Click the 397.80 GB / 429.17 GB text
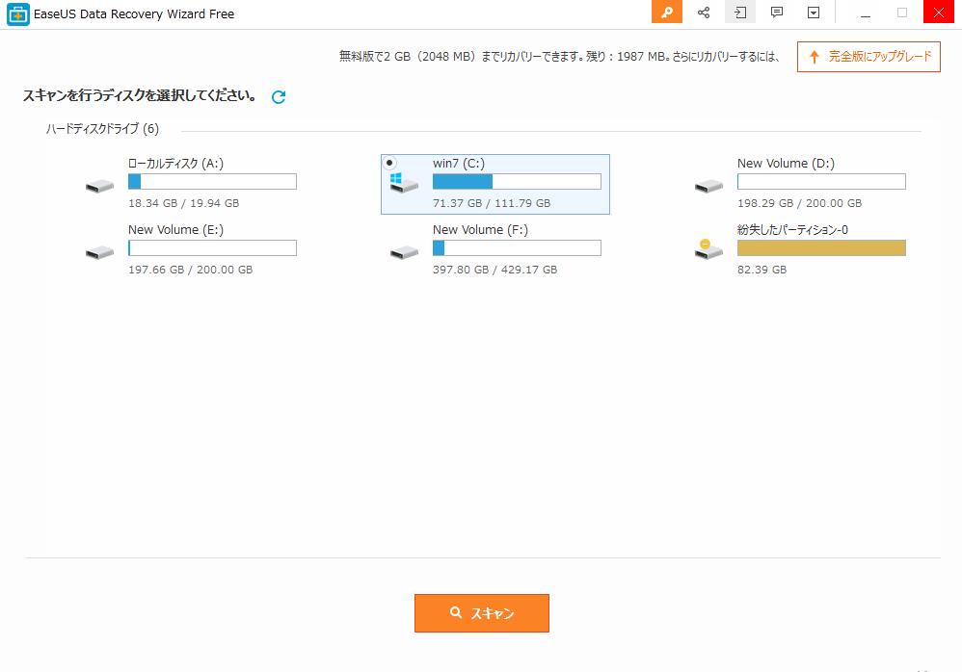Screen dimensions: 962x672 (495, 270)
